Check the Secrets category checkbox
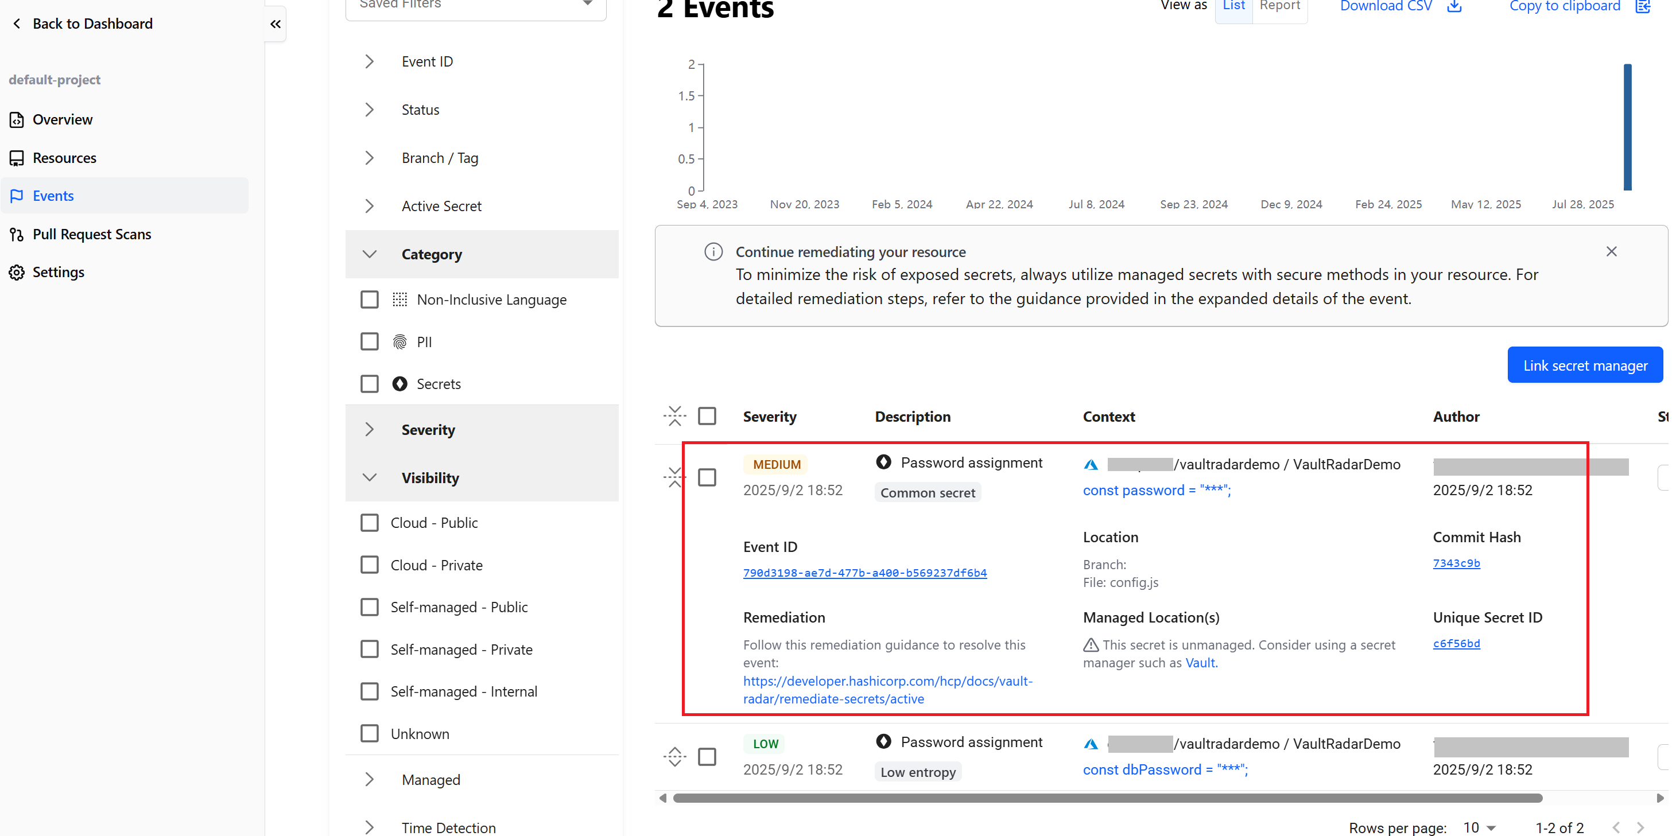This screenshot has height=836, width=1676. (x=370, y=384)
